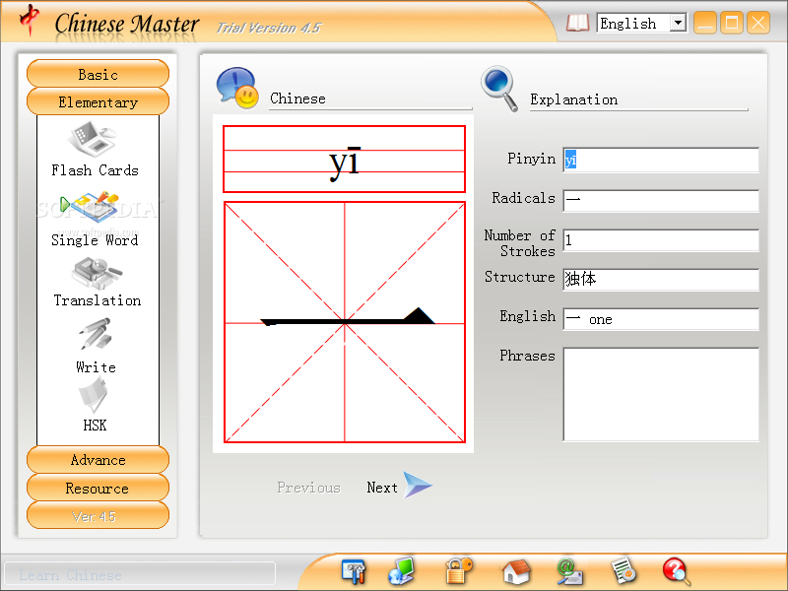Click the red help magnifier icon
The width and height of the screenshot is (788, 591).
pyautogui.click(x=677, y=572)
